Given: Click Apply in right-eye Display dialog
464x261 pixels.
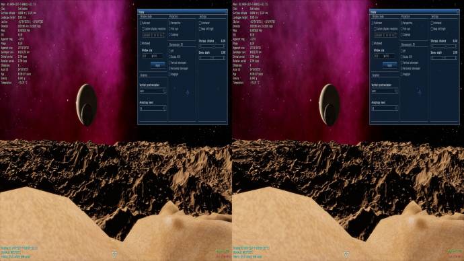Looking at the screenshot, I should [390, 65].
